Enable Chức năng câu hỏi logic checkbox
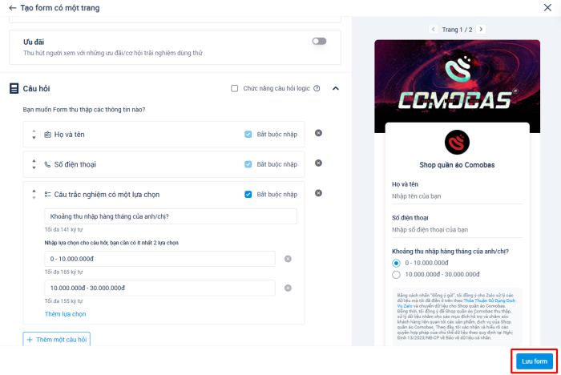Image resolution: width=561 pixels, height=375 pixels. [x=234, y=89]
